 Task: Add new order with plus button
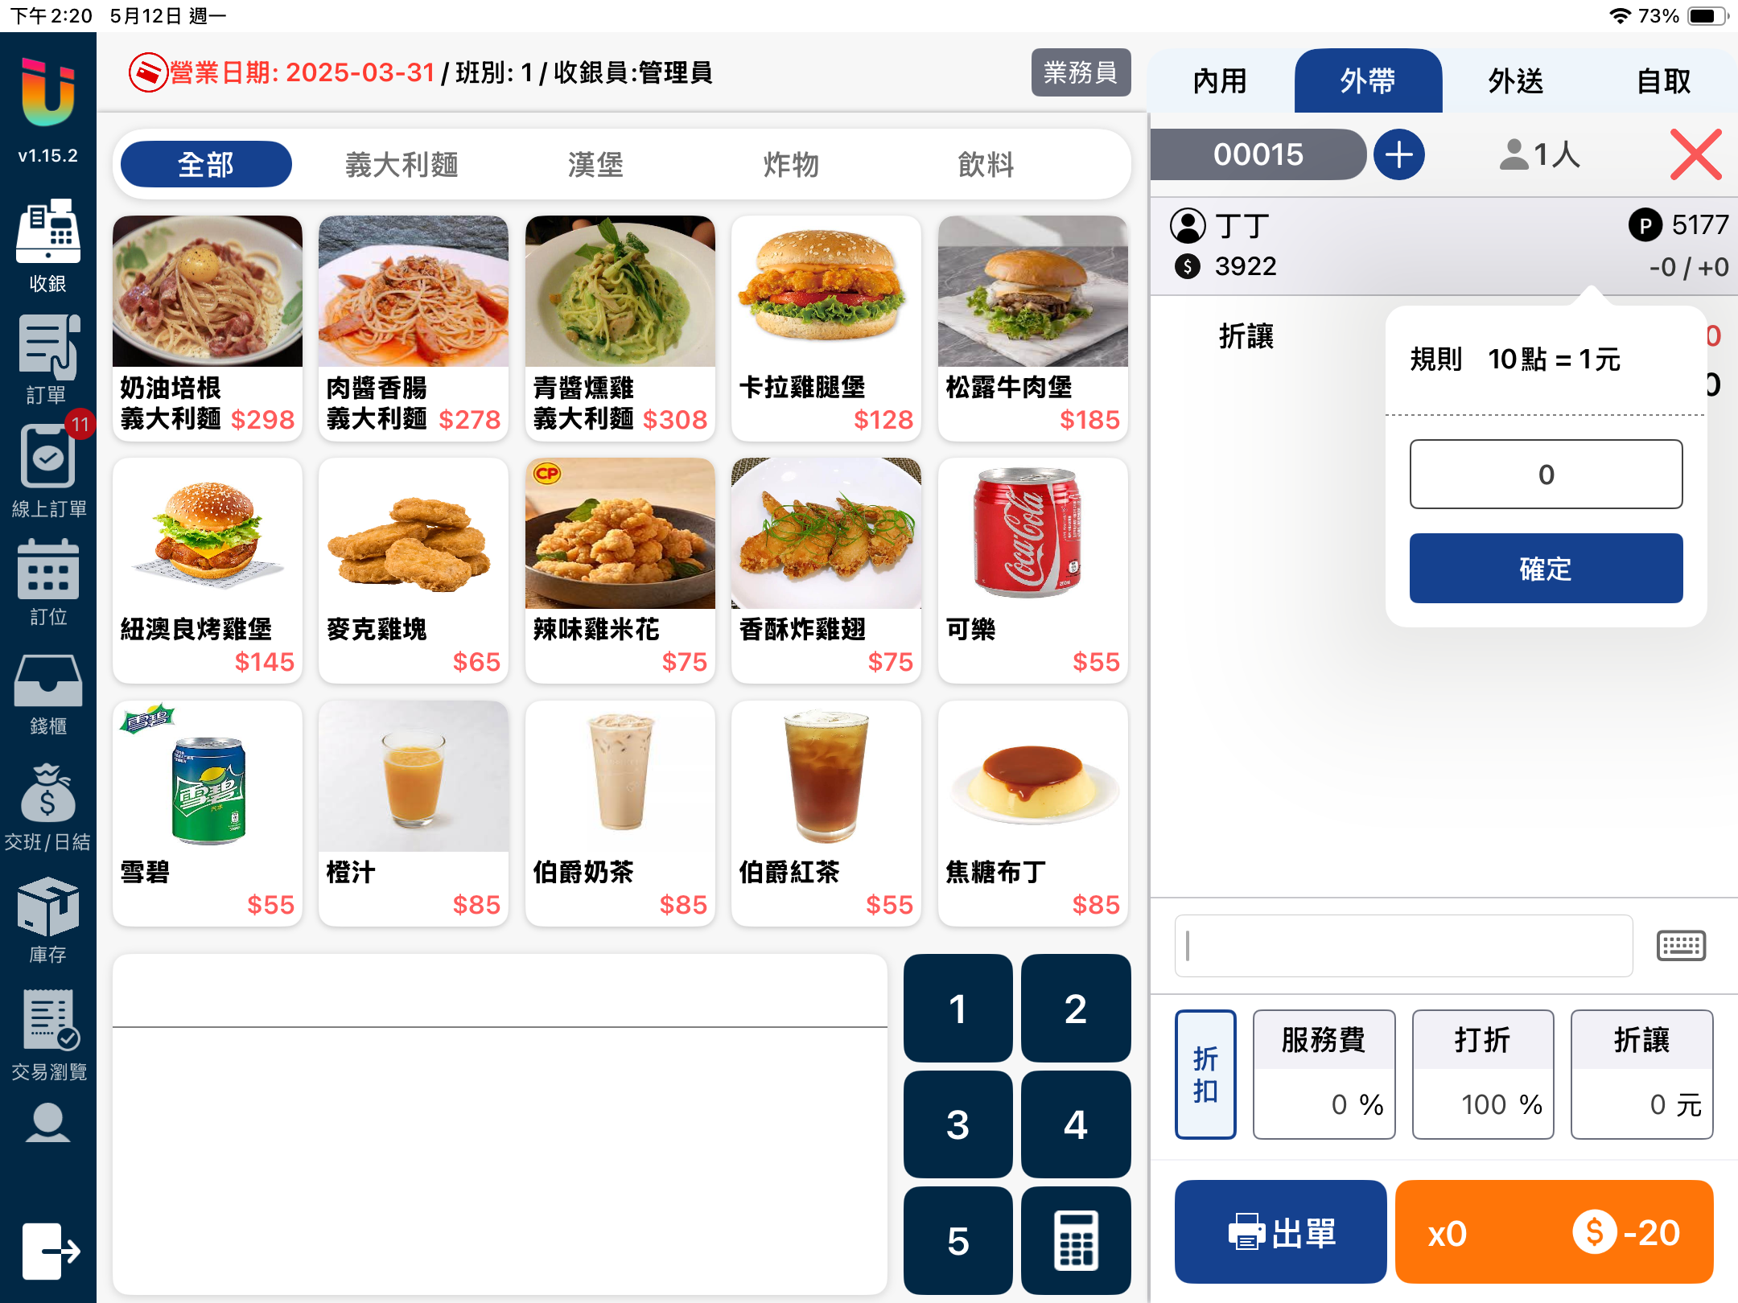click(x=1399, y=154)
